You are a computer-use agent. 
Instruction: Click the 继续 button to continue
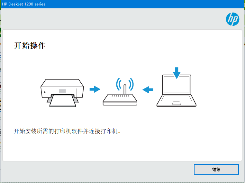click(x=216, y=169)
